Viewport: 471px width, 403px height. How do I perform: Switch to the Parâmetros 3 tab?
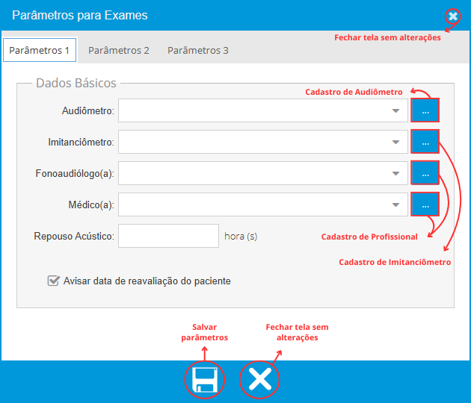(x=198, y=50)
